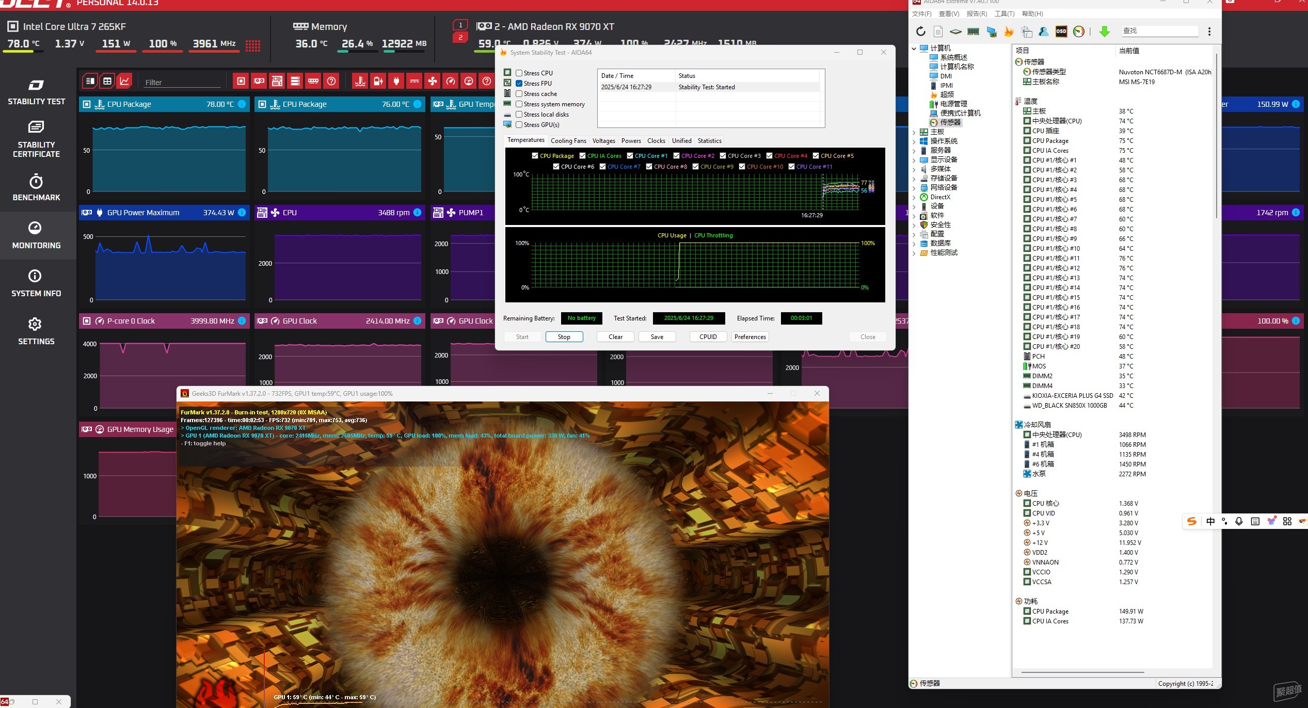Viewport: 1308px width, 708px height.
Task: Enable the Stress GPU(s) checkbox
Action: point(519,125)
